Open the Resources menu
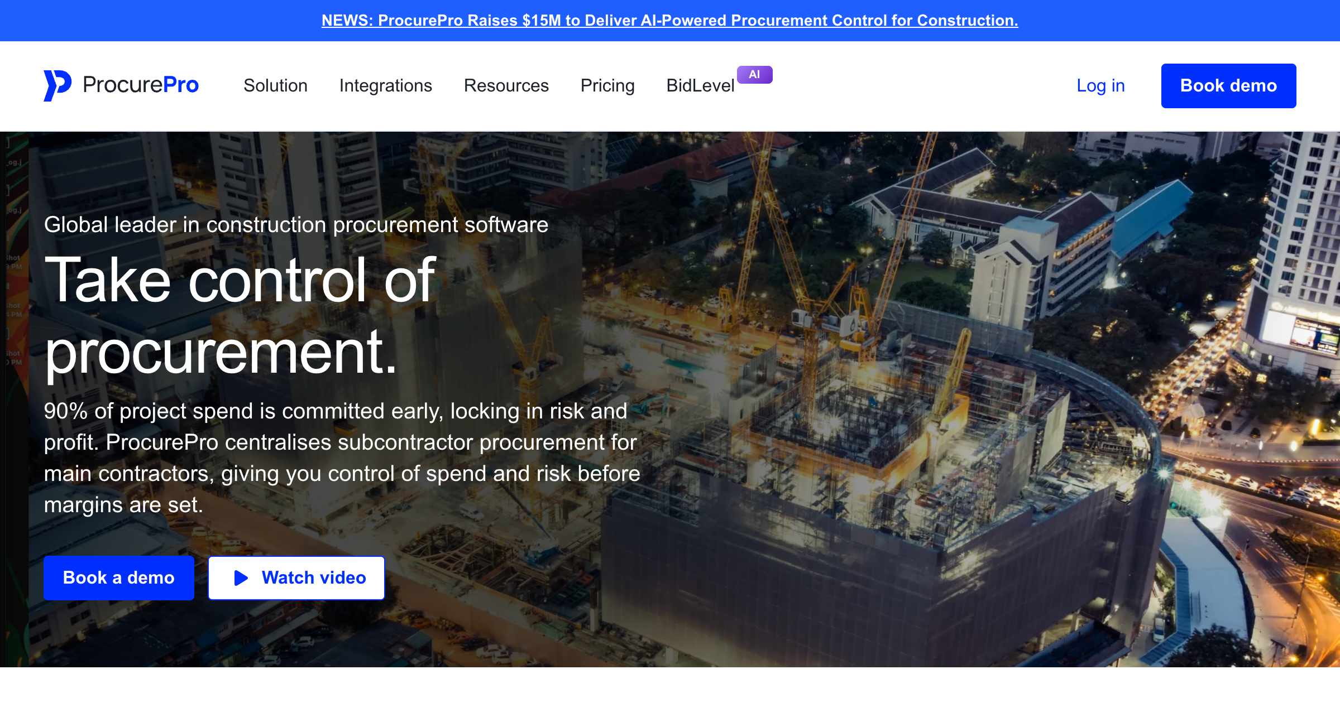Viewport: 1340px width, 703px height. [506, 85]
